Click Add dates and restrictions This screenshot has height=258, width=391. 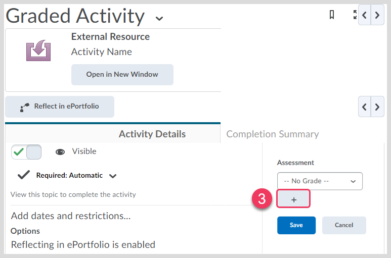pos(71,216)
